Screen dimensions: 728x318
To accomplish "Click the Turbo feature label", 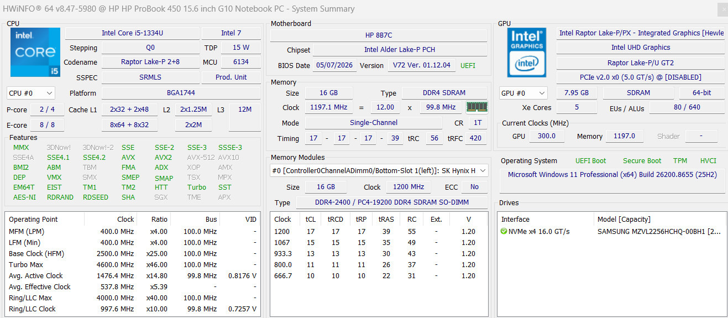I will point(196,187).
